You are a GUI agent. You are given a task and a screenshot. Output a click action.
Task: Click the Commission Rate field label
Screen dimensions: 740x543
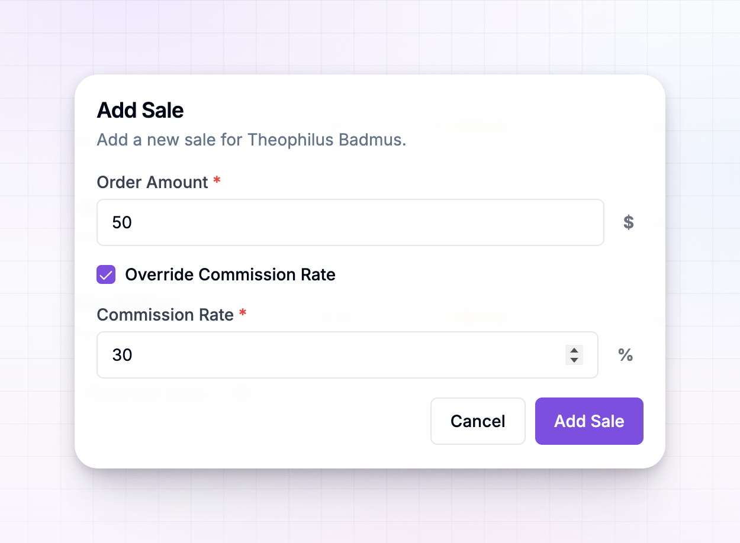pyautogui.click(x=165, y=315)
